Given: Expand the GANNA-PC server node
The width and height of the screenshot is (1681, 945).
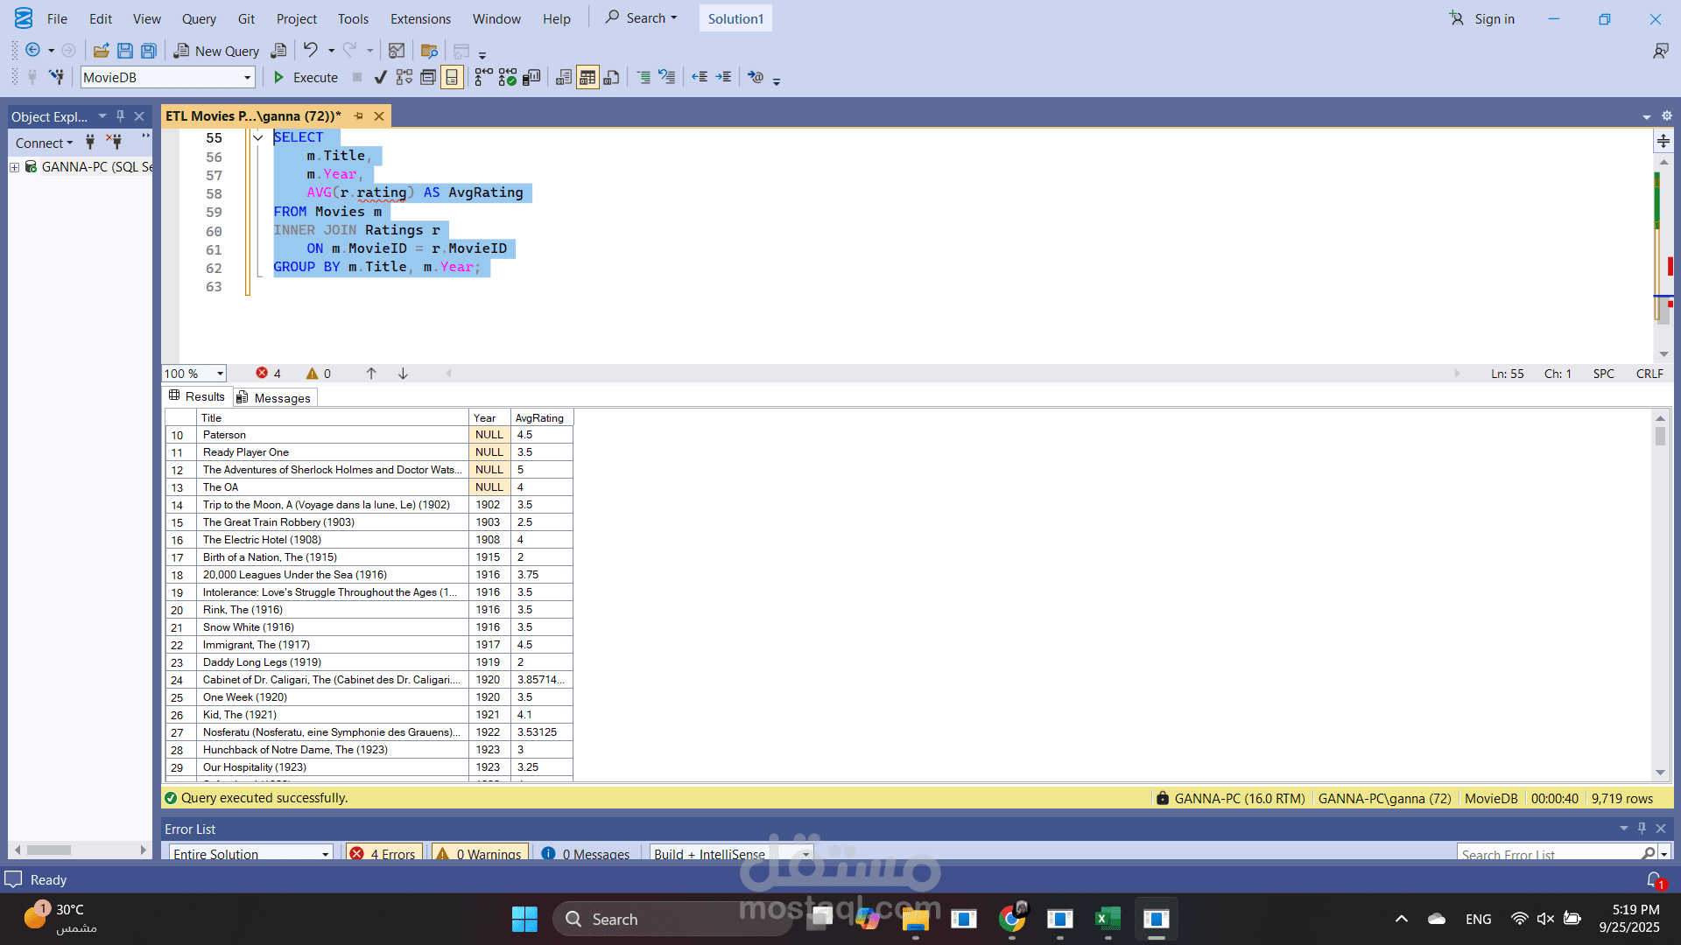Looking at the screenshot, I should 15,167.
